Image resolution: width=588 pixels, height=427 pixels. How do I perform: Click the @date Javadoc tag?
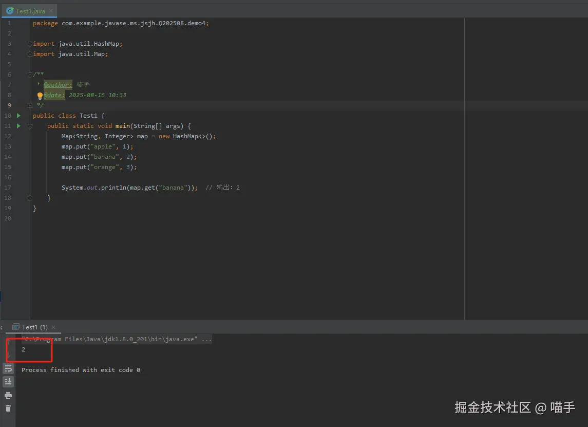[x=54, y=95]
